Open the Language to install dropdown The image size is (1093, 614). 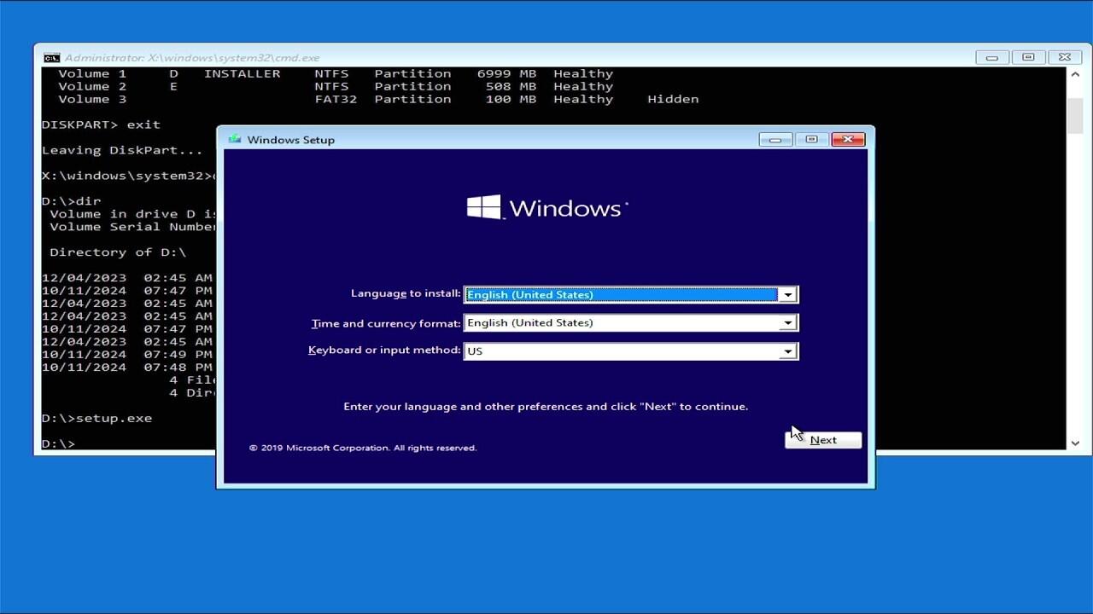[630, 294]
